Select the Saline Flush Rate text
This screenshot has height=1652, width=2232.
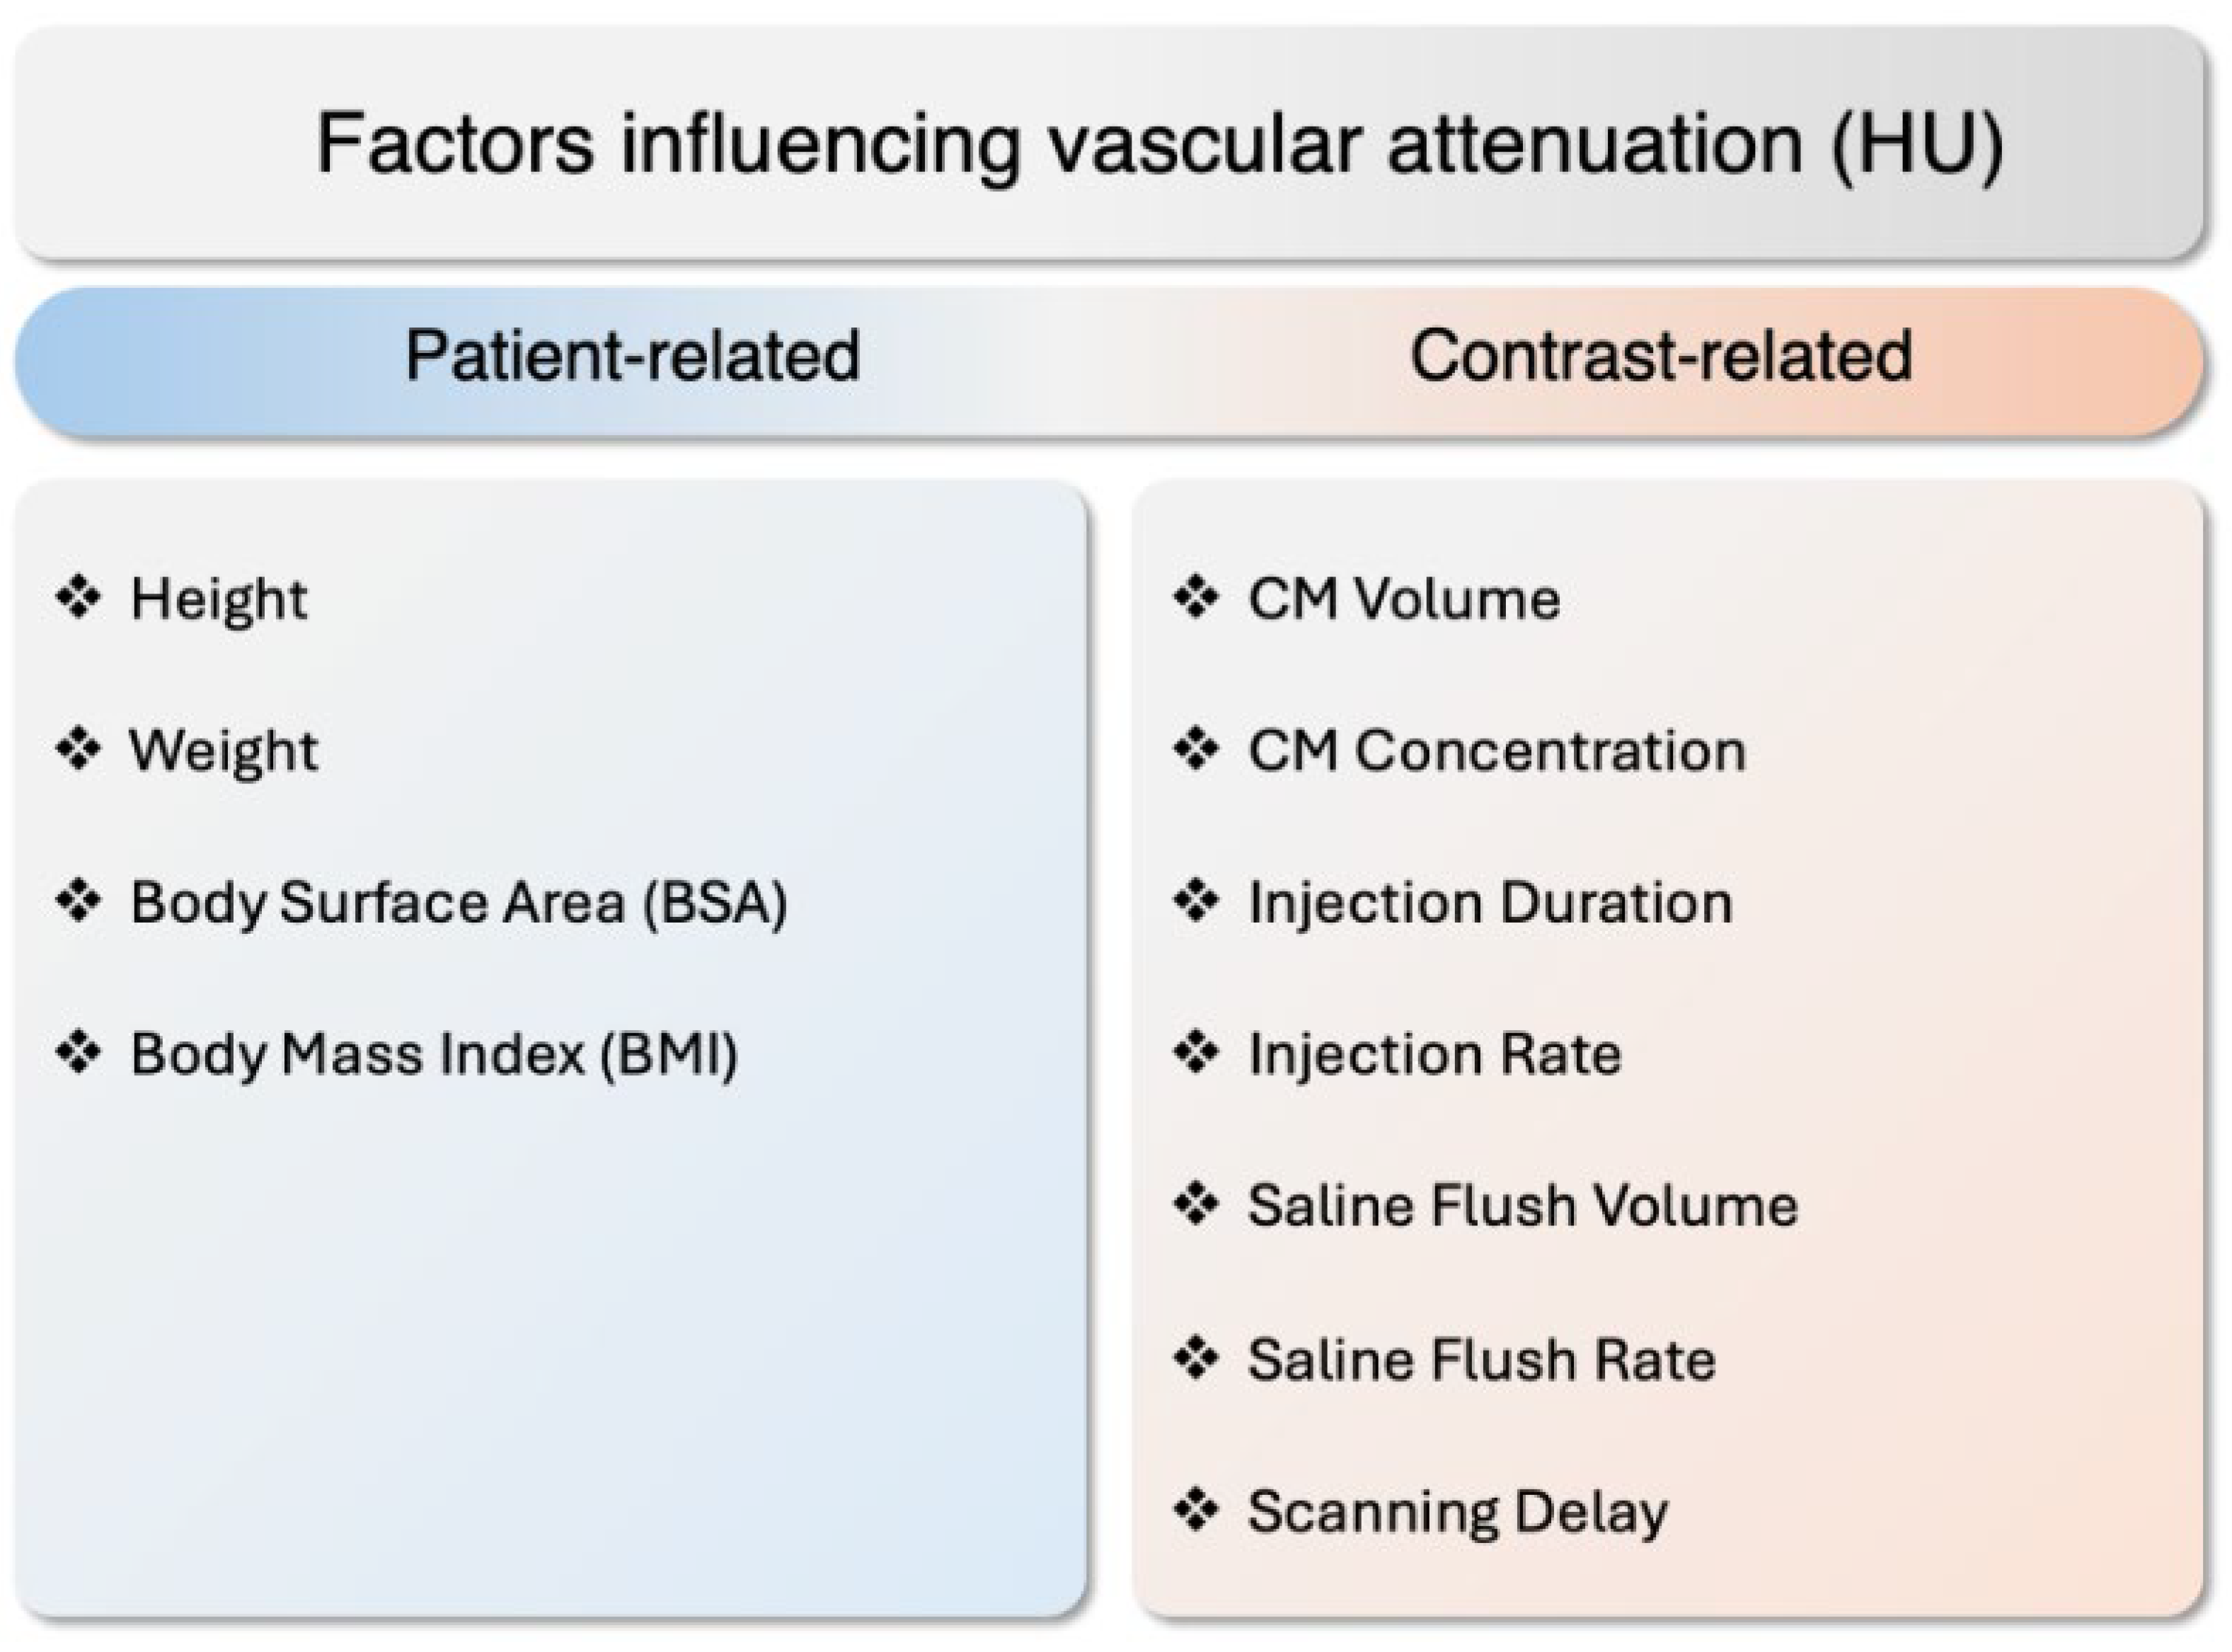(1481, 1360)
